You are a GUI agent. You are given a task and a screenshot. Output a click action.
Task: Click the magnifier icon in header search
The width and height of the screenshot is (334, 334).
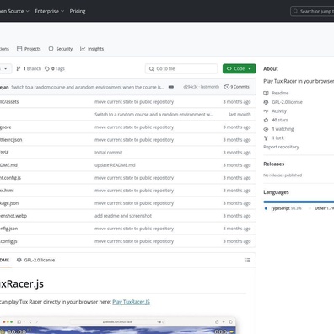(x=295, y=11)
